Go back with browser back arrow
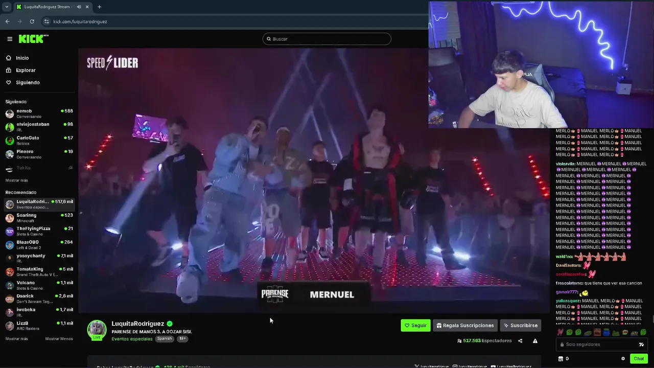The width and height of the screenshot is (654, 368). (7, 21)
